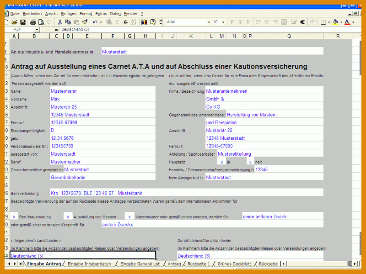The width and height of the screenshot is (366, 274).
Task: Expand the font color dropdown arrow
Action: tap(353, 22)
